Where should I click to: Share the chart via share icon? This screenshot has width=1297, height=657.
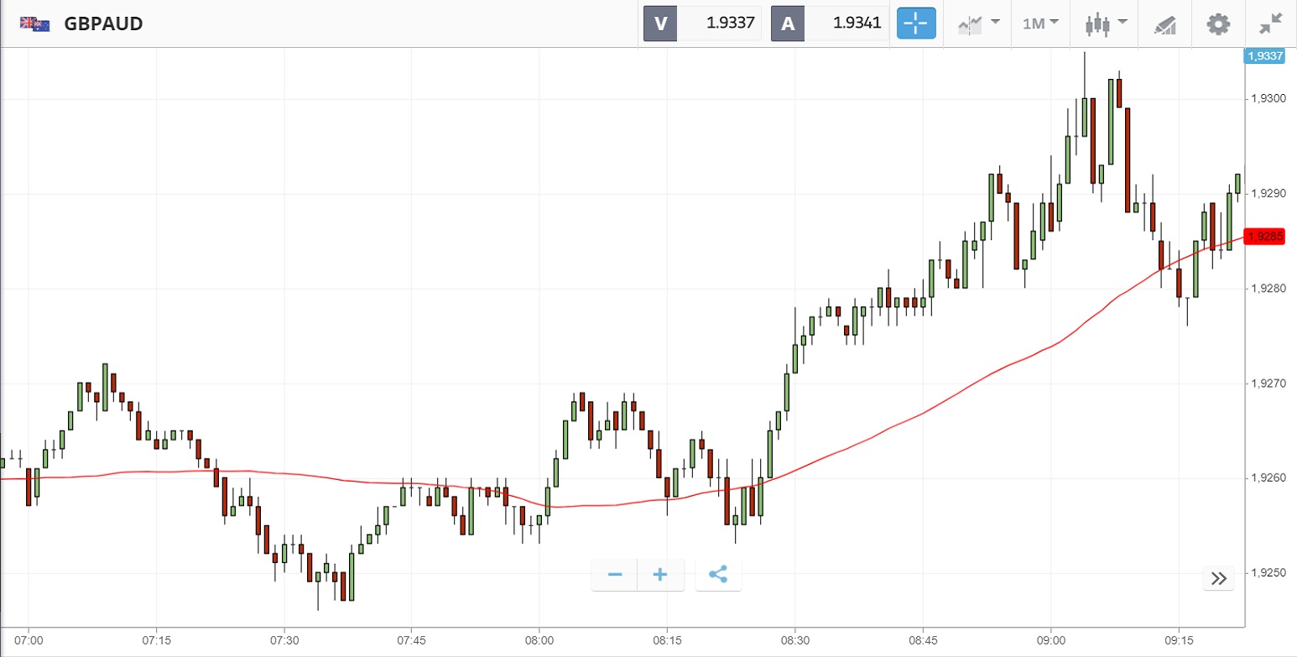718,575
